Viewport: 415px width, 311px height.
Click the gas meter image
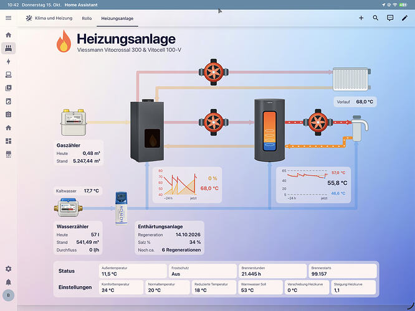tap(74, 122)
